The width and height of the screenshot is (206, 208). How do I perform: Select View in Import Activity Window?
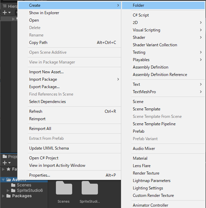(x=69, y=165)
